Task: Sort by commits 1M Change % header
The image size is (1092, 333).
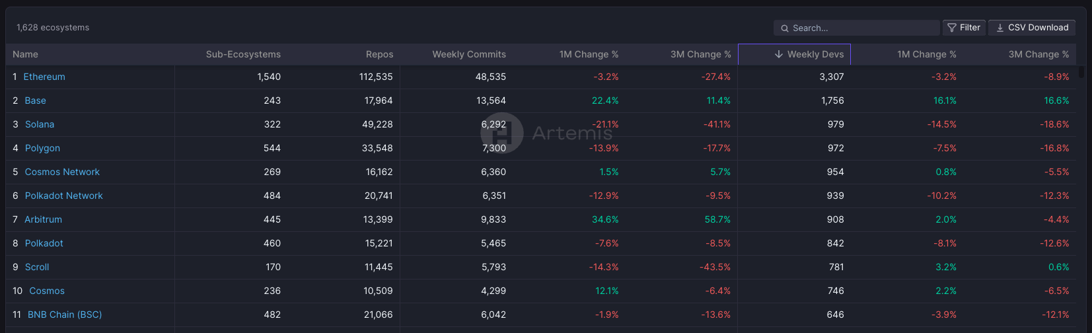Action: tap(589, 54)
